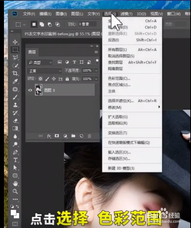
Task: Swap foreground and background colors
Action: point(17,206)
